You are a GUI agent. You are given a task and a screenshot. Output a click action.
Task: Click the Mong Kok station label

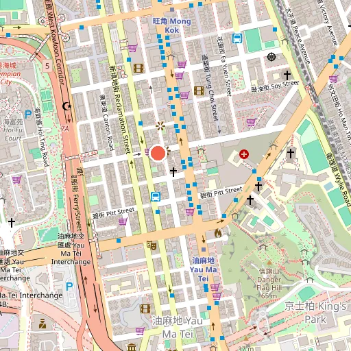tap(172, 25)
